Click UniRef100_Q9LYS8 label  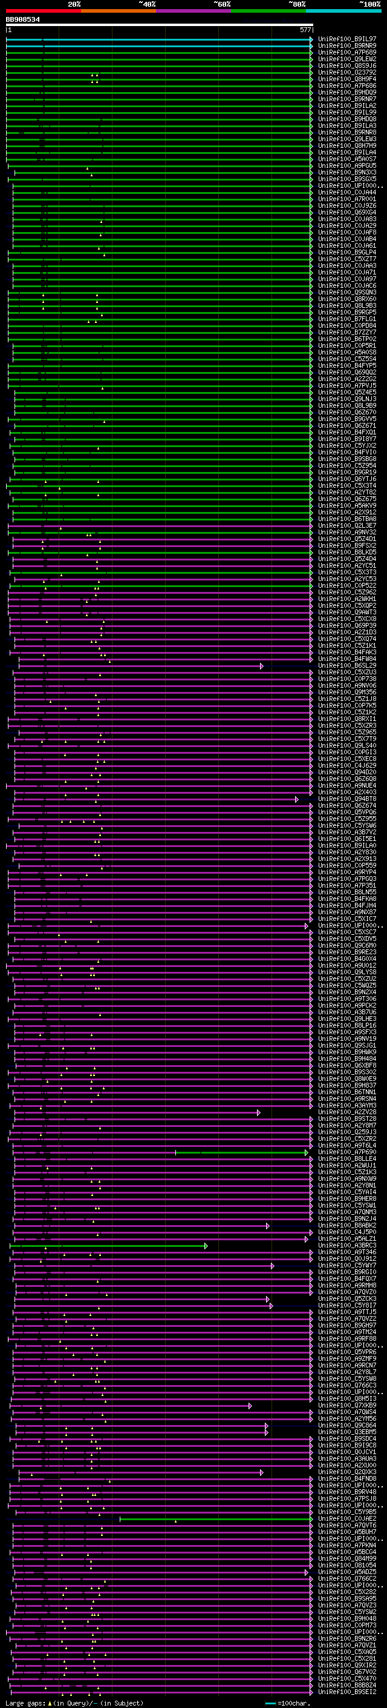347,972
